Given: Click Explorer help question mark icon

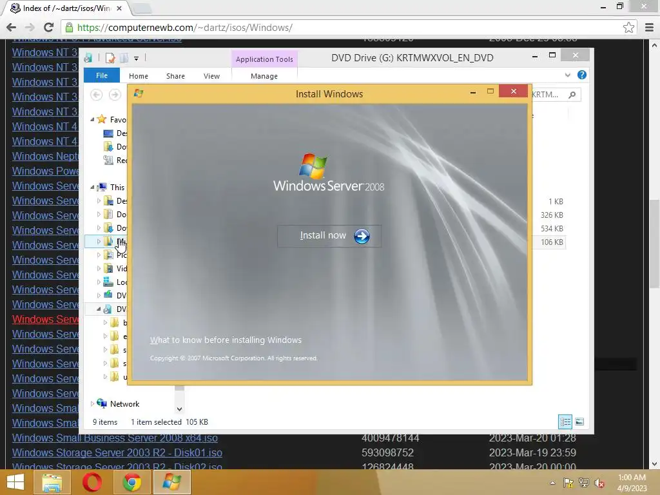Looking at the screenshot, I should 582,75.
